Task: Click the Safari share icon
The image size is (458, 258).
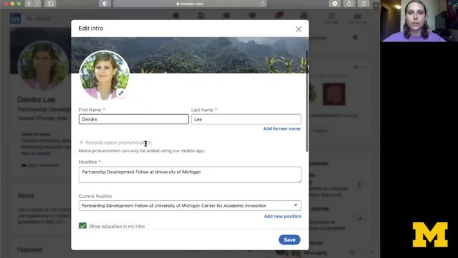Action: click(x=349, y=4)
